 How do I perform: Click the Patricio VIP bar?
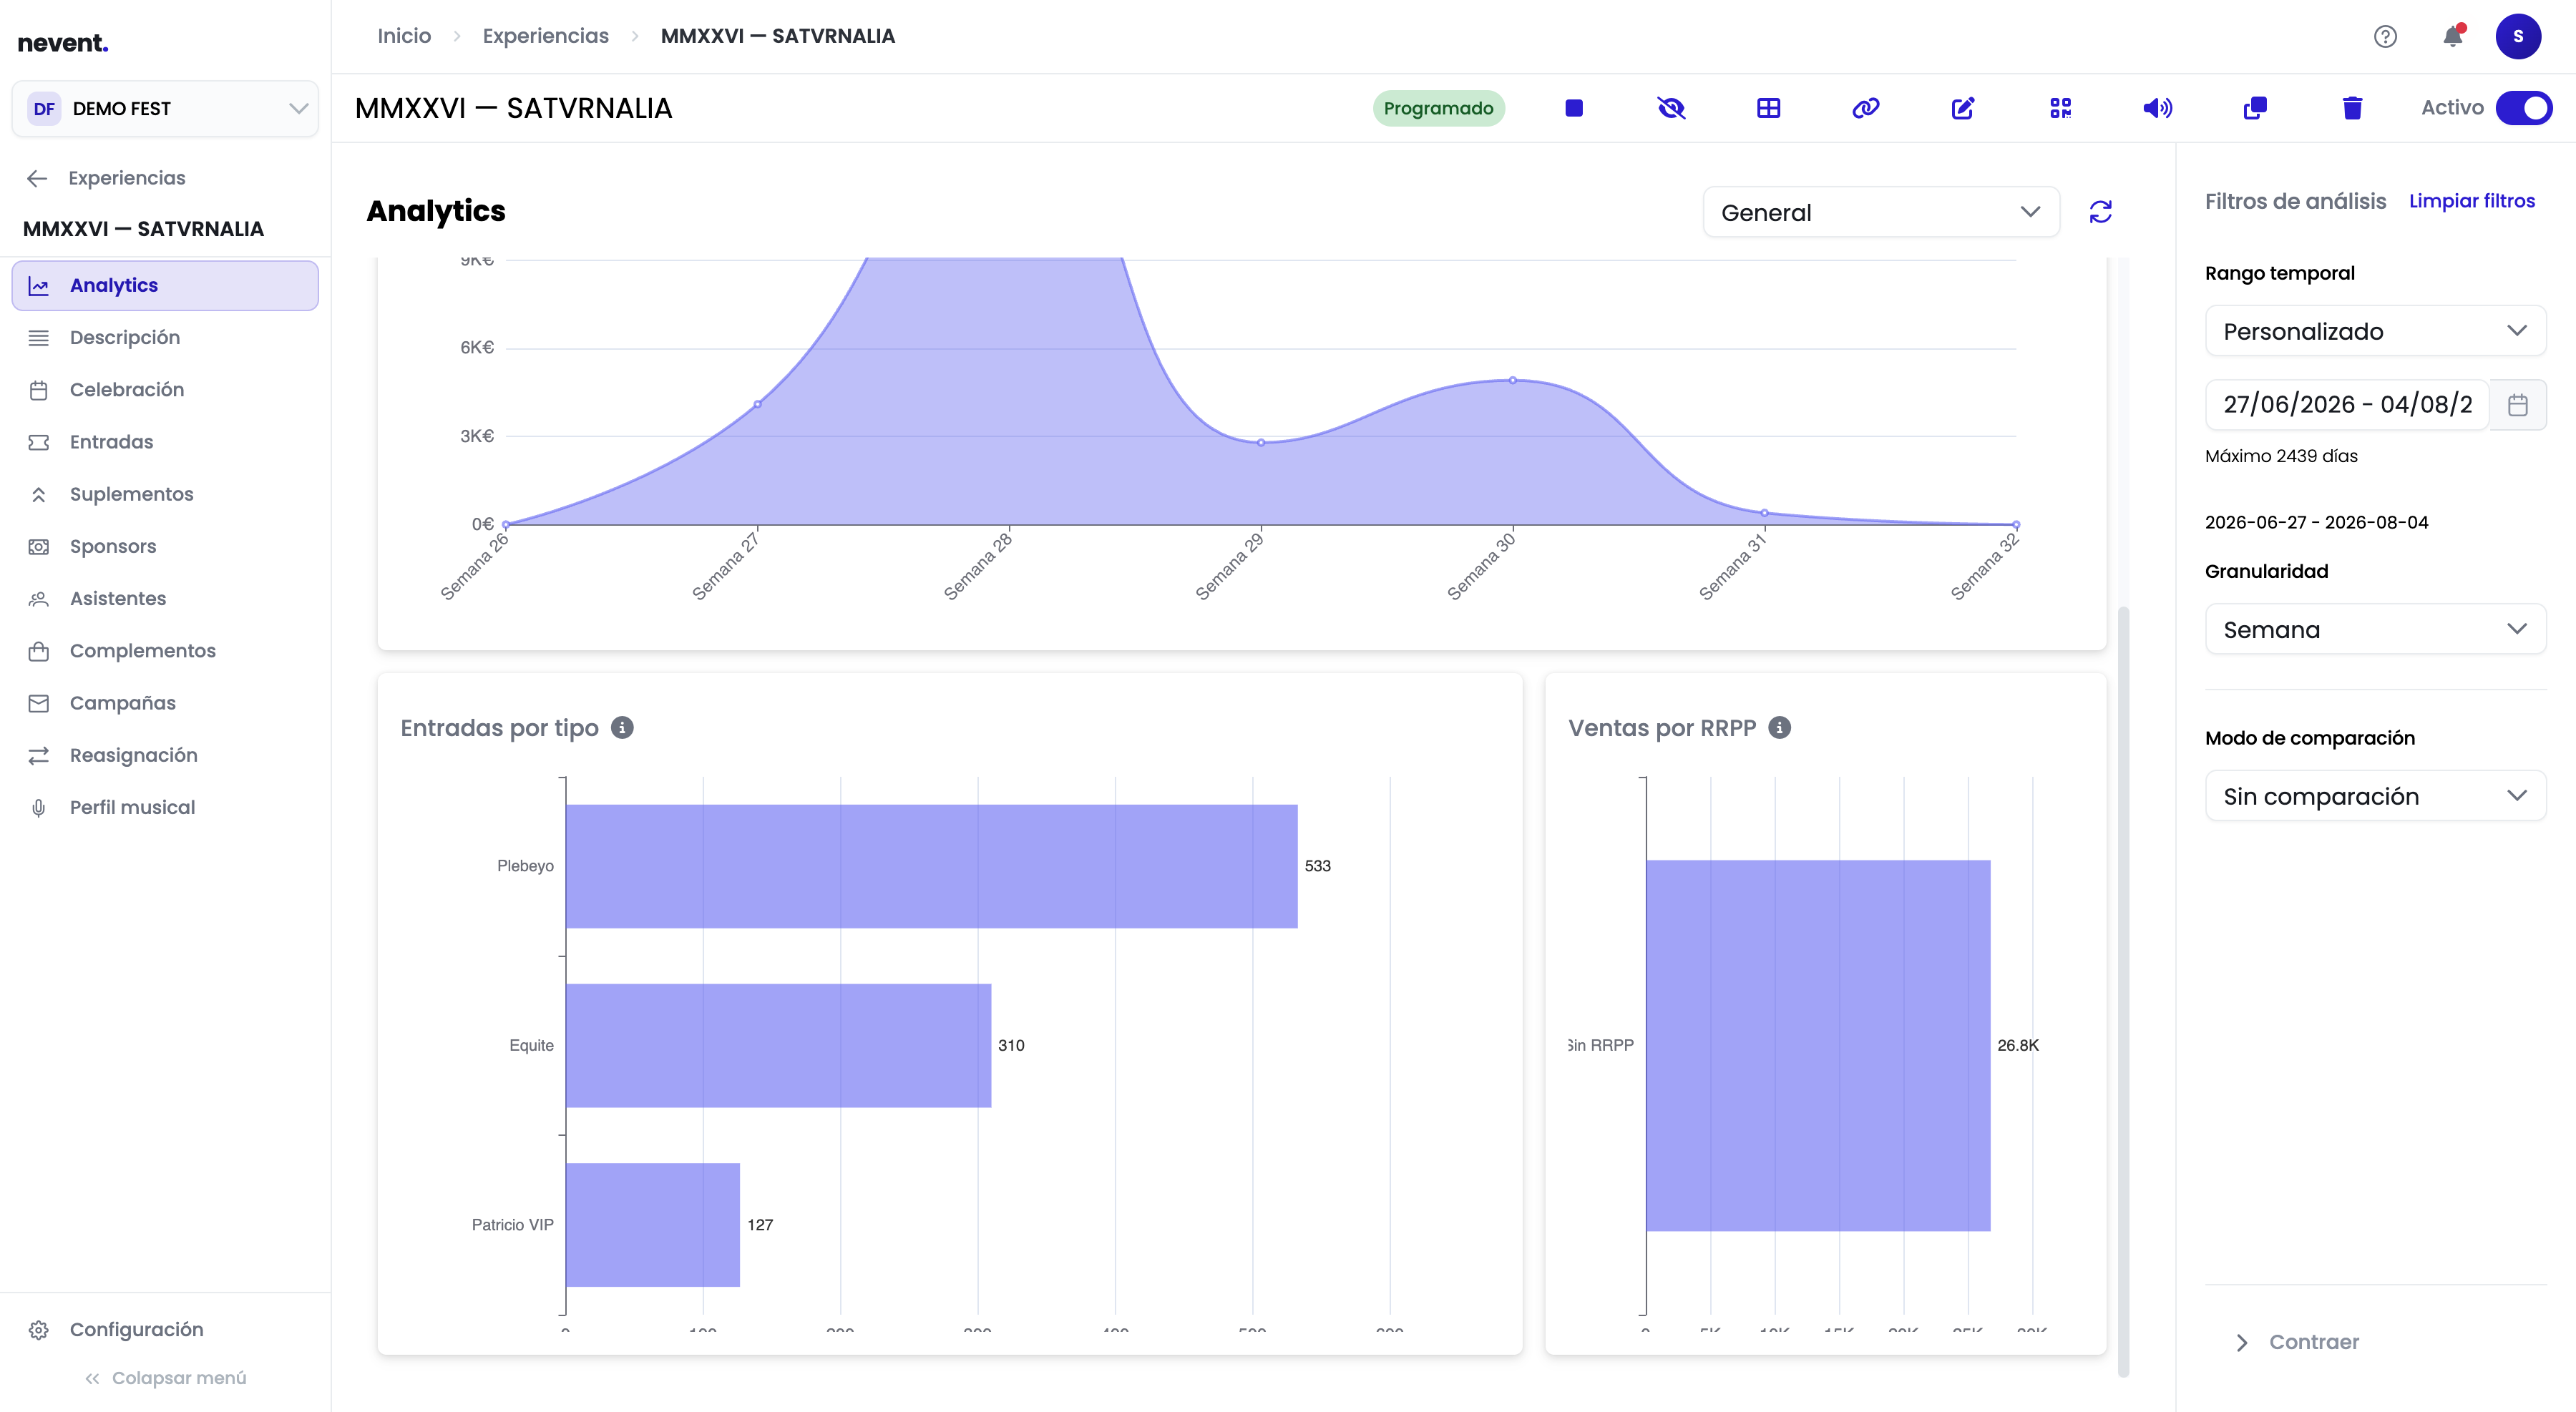click(653, 1225)
